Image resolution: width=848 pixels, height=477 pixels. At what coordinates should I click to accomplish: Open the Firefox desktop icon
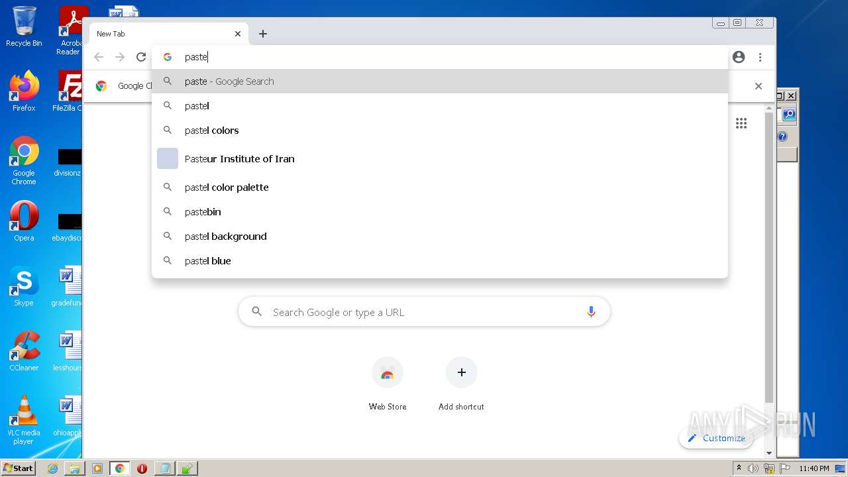(24, 91)
